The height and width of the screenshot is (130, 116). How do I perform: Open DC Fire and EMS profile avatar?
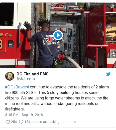(x=10, y=76)
